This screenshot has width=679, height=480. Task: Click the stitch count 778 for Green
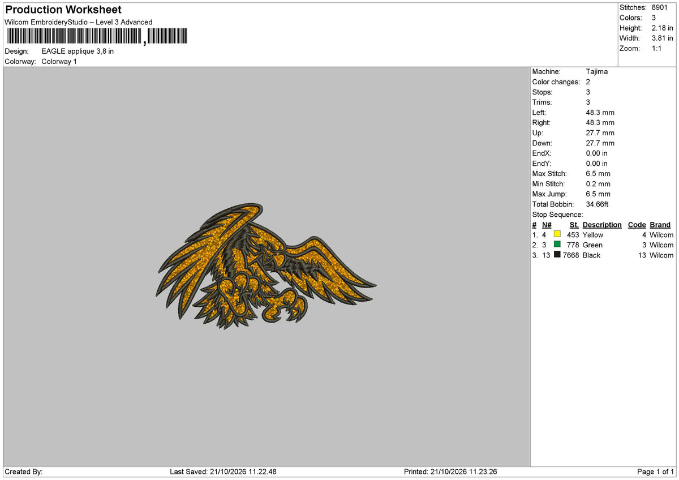coord(573,245)
